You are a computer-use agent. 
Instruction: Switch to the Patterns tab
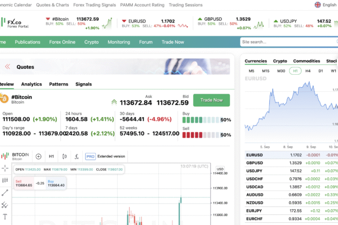click(59, 84)
